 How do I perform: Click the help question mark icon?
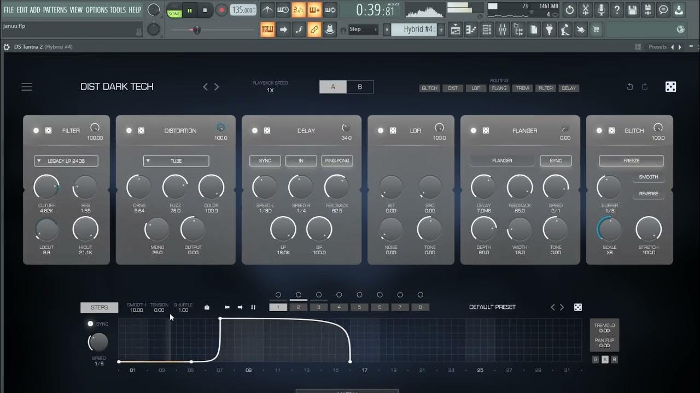tap(617, 10)
